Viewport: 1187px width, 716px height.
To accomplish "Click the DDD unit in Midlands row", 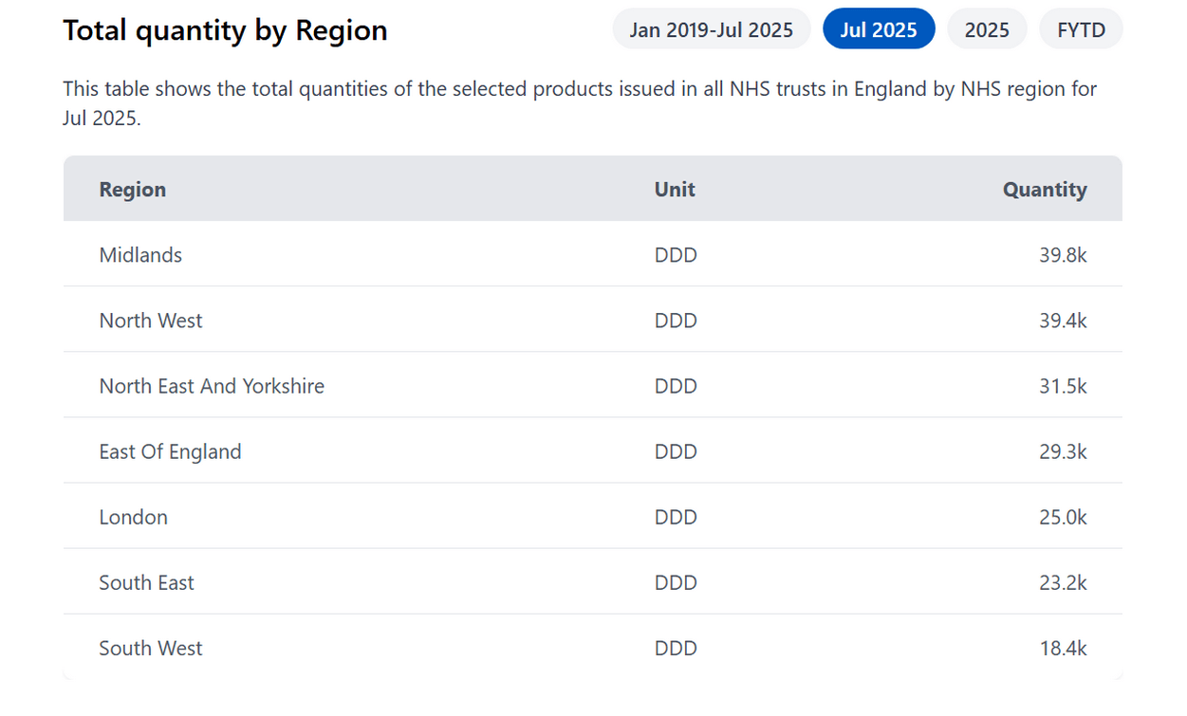I will pyautogui.click(x=676, y=255).
